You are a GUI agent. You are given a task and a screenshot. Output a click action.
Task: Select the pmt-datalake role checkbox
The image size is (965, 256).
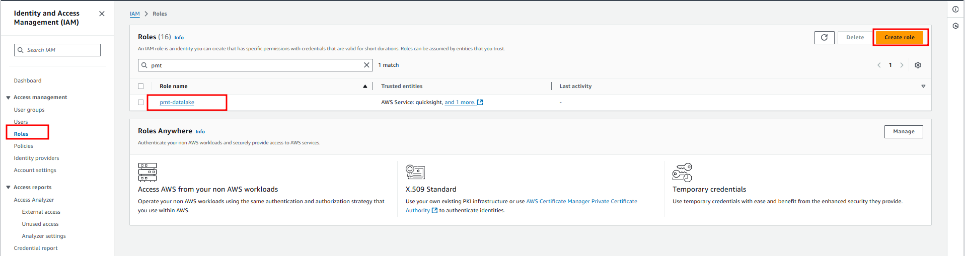coord(141,103)
